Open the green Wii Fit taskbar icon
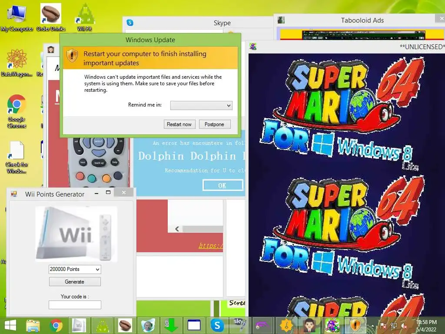 tap(102, 325)
